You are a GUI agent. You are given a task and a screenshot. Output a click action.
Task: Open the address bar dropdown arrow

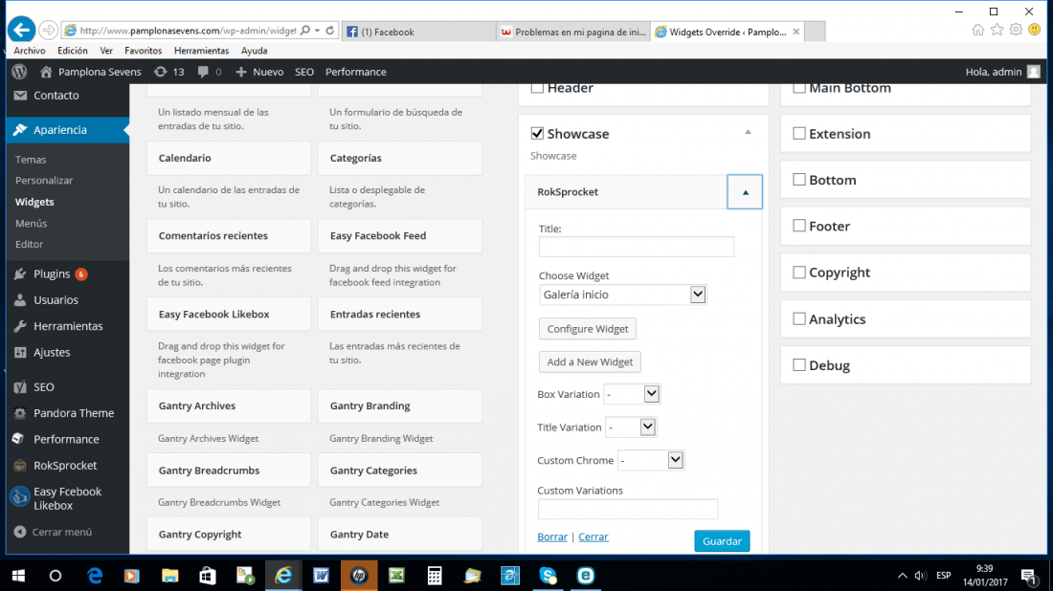click(317, 31)
